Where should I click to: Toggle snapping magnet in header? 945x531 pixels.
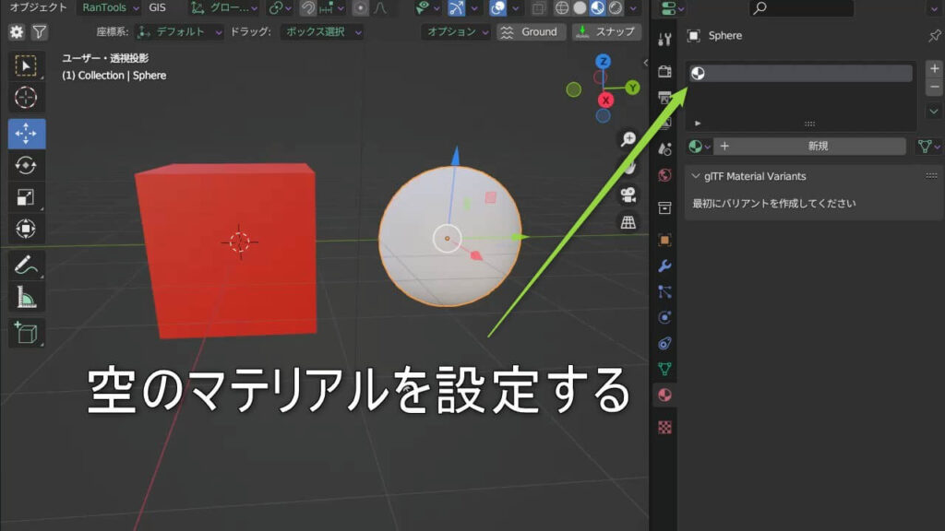[x=308, y=7]
